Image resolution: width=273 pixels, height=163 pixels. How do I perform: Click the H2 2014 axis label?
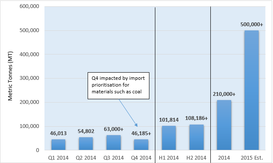[x=196, y=158]
